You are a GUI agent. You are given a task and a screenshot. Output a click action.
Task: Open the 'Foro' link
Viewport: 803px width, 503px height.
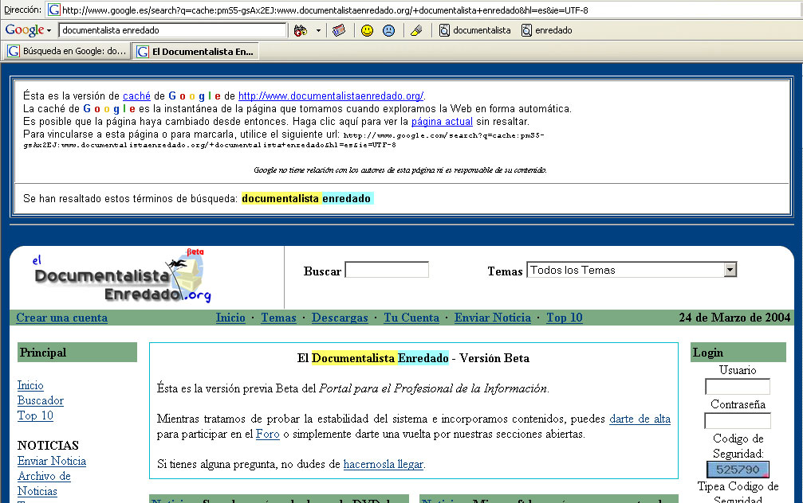point(267,435)
